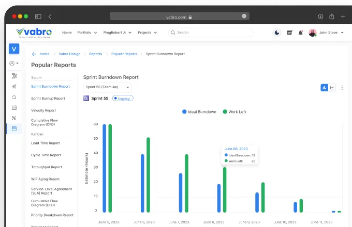Image resolution: width=352 pixels, height=227 pixels.
Task: Open the rocket icon in the left sidebar
Action: [14, 86]
